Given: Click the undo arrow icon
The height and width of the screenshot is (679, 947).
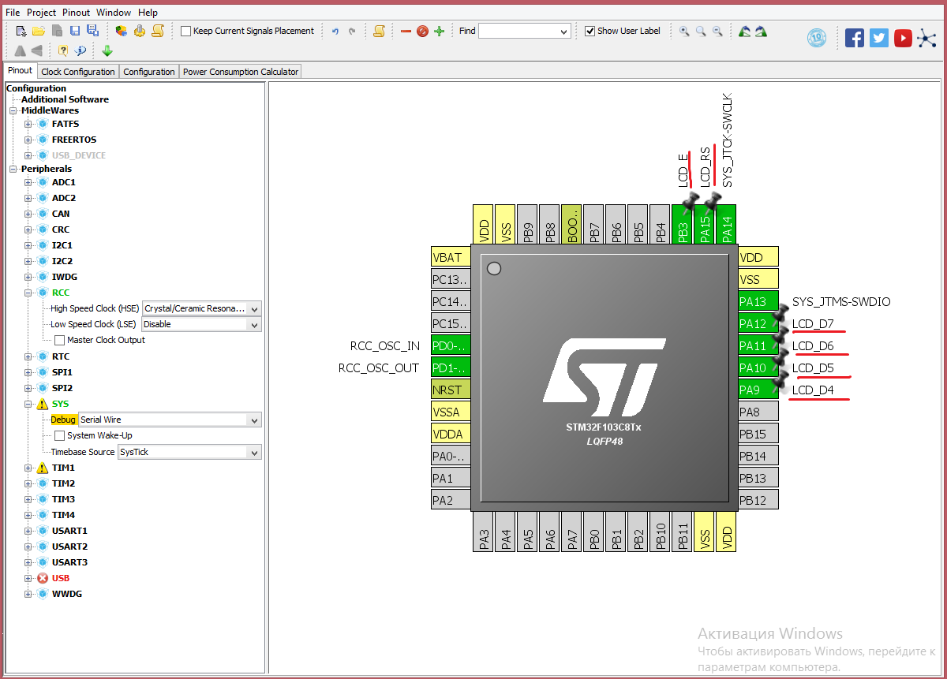Looking at the screenshot, I should (x=335, y=32).
